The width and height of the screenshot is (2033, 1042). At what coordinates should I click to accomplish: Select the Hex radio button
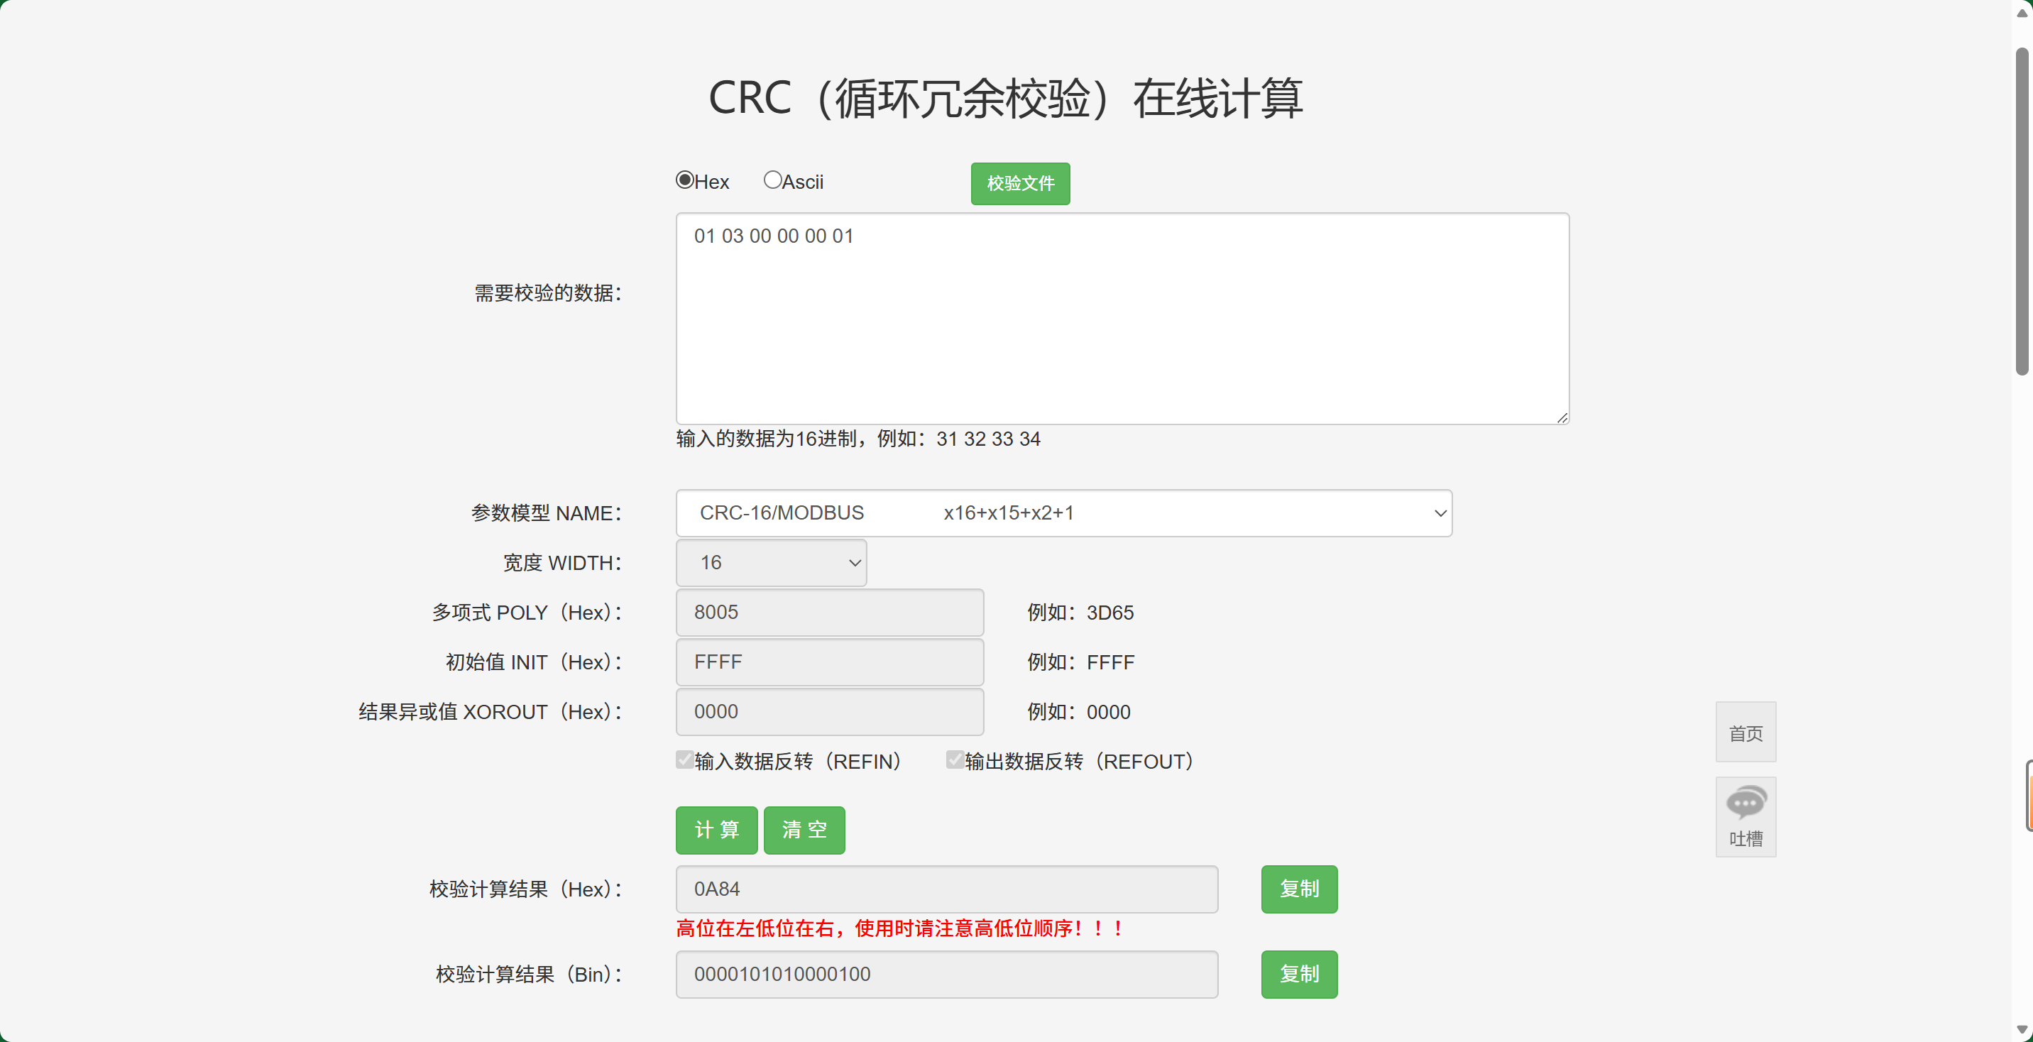[x=684, y=180]
